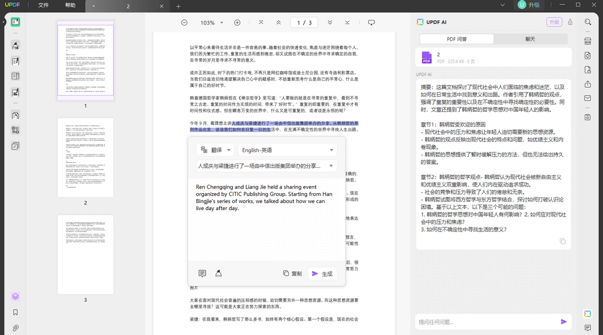
Task: Add comment note icon in translate popup
Action: tap(202, 273)
